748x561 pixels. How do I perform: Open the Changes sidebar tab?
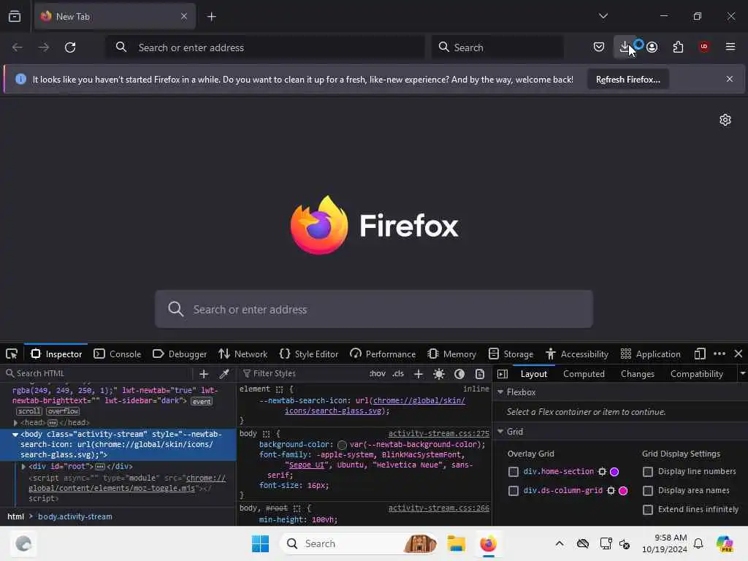tap(637, 374)
